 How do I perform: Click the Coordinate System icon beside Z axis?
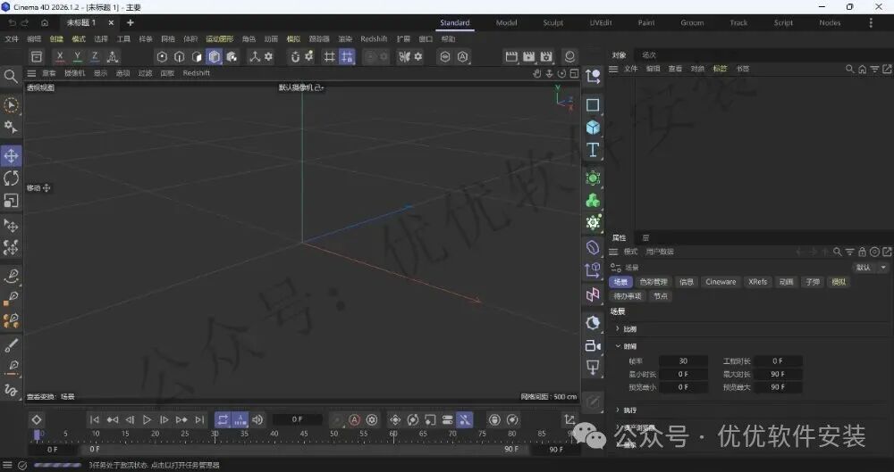(113, 56)
